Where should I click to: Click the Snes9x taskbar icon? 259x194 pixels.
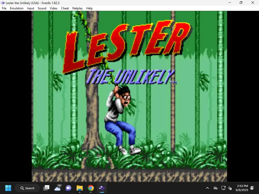coord(102,188)
